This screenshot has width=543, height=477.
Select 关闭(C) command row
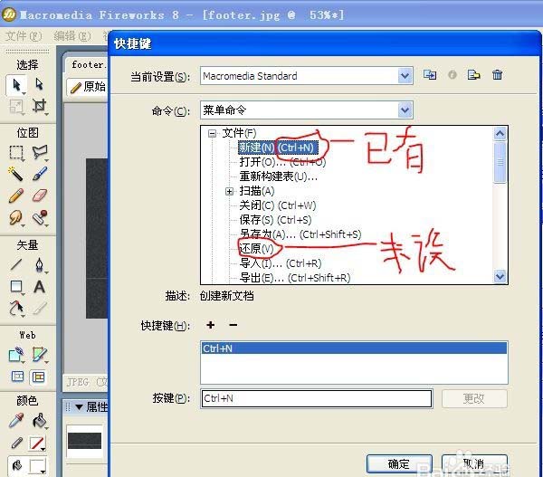(x=278, y=205)
